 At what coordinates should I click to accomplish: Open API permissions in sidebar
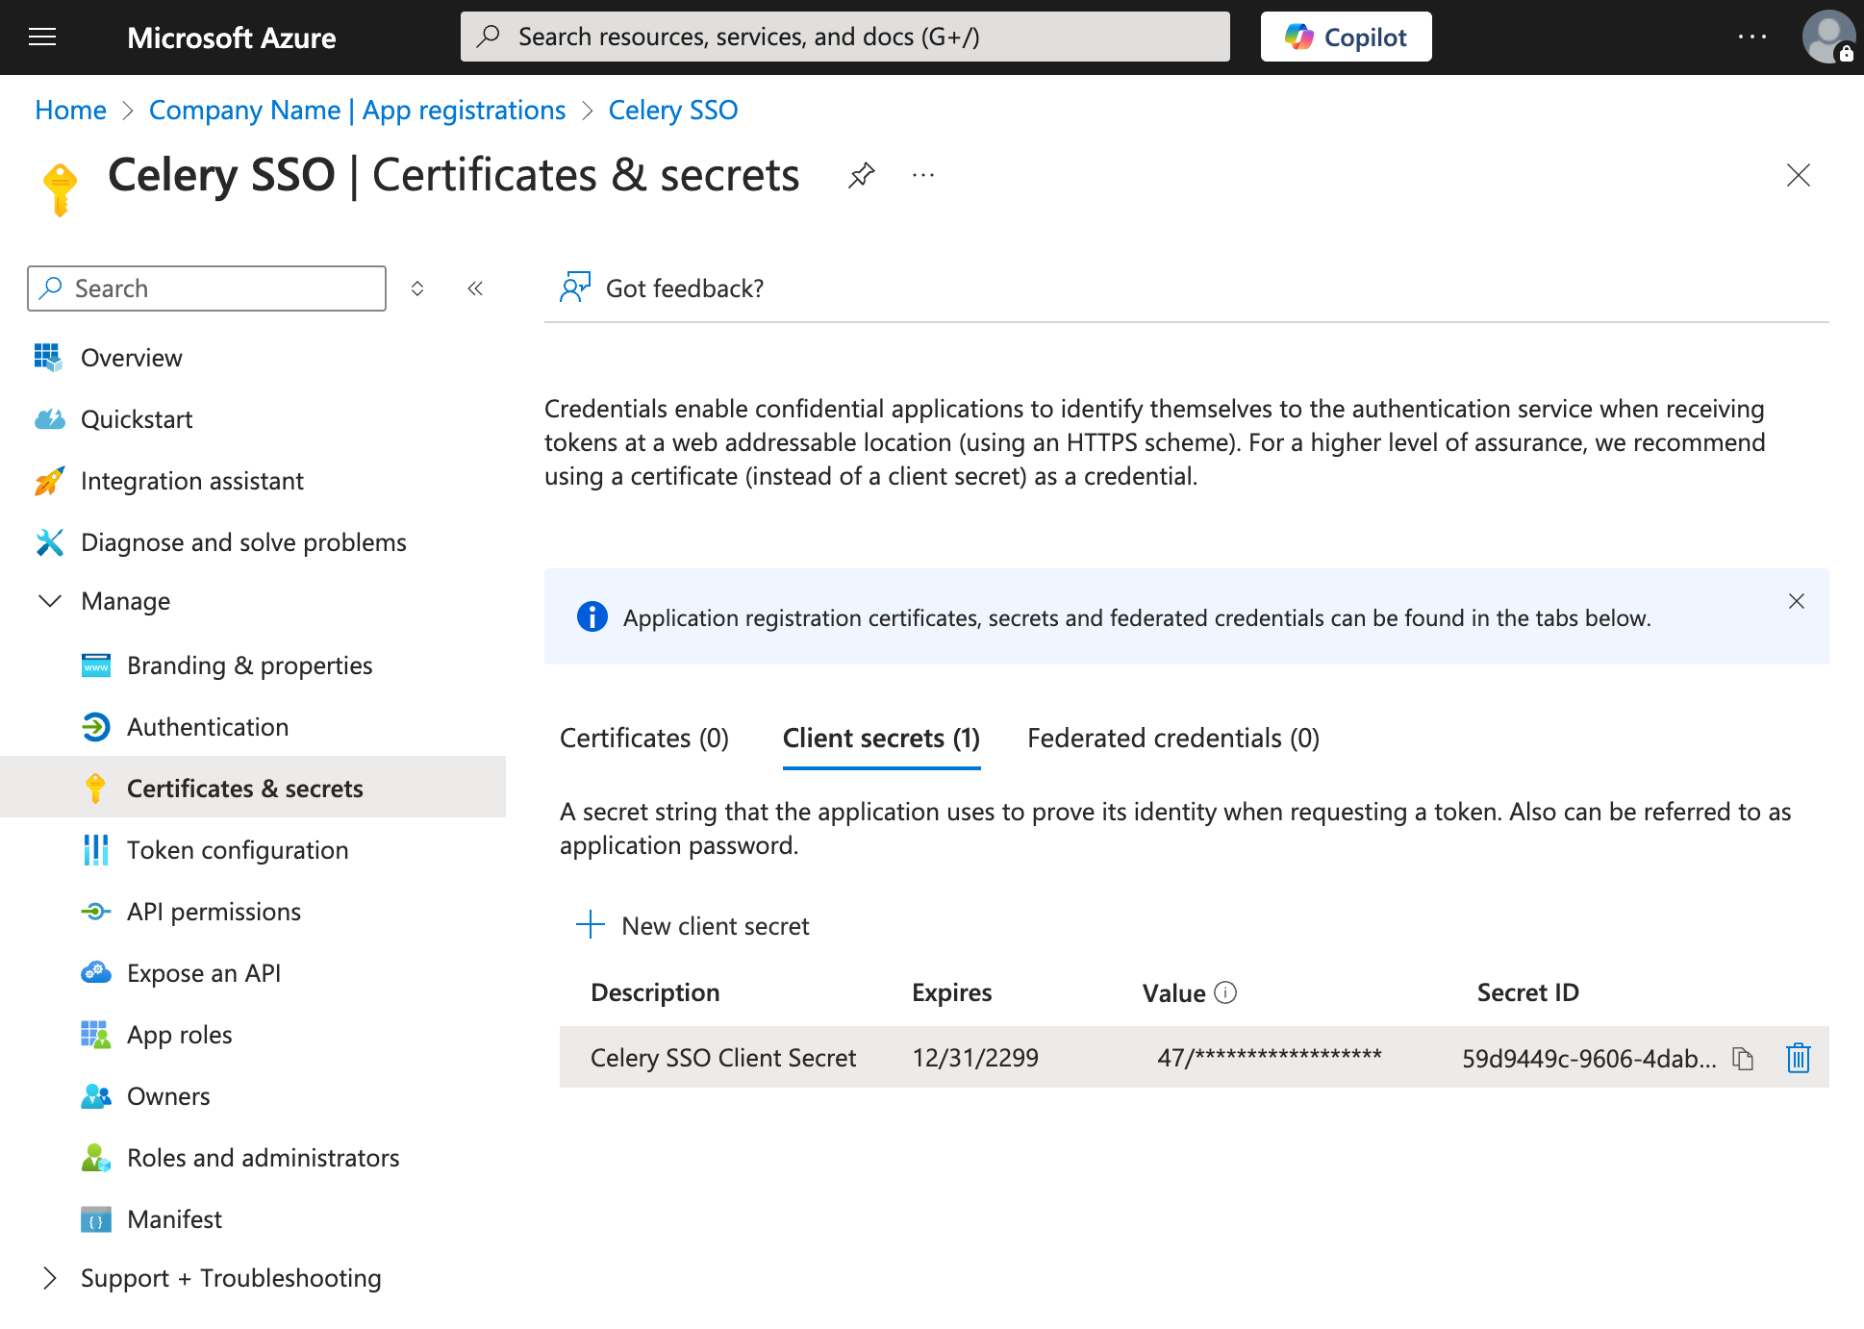click(x=214, y=912)
